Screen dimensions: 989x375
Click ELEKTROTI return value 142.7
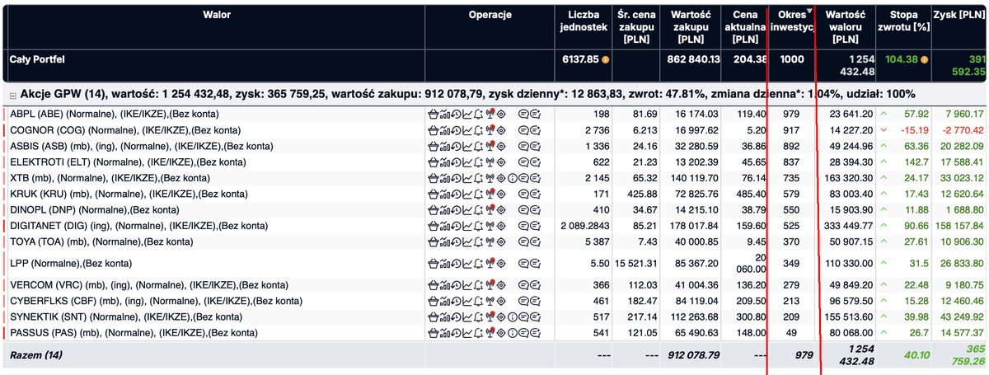[x=917, y=161]
